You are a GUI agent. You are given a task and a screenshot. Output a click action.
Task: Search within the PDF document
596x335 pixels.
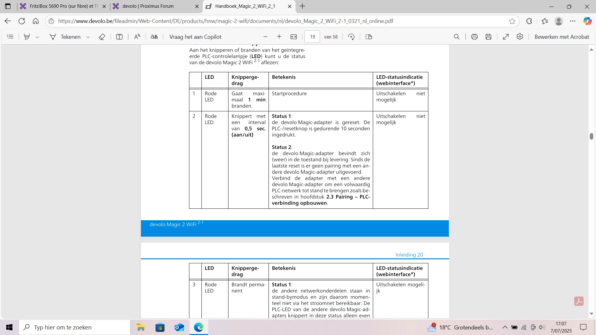point(457,37)
